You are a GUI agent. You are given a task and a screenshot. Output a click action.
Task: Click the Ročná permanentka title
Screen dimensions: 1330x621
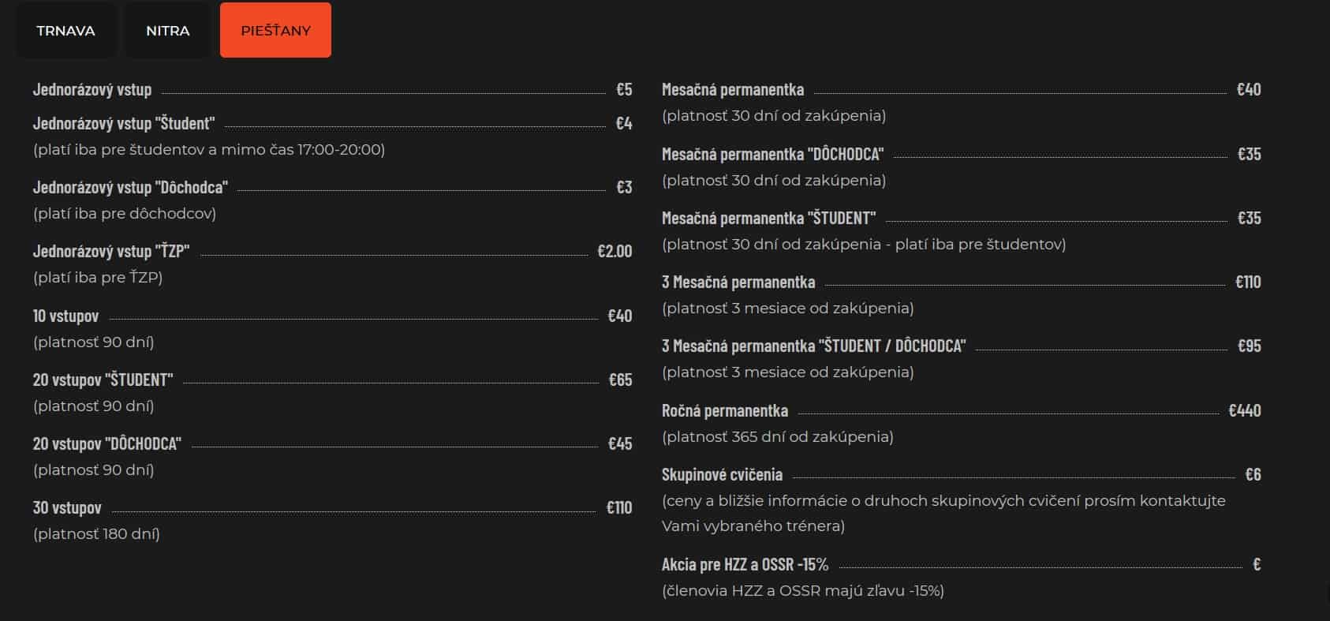pos(725,411)
